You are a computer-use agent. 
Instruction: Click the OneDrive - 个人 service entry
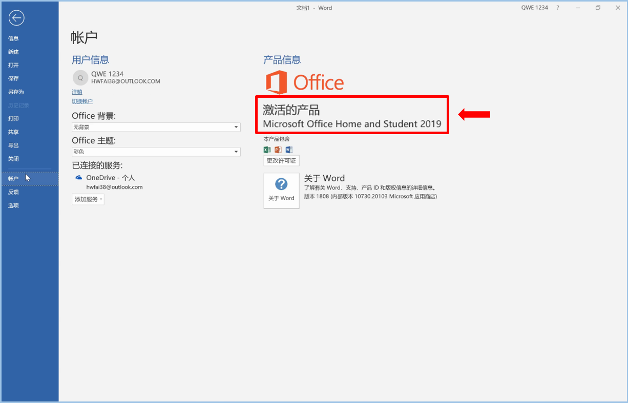point(110,178)
